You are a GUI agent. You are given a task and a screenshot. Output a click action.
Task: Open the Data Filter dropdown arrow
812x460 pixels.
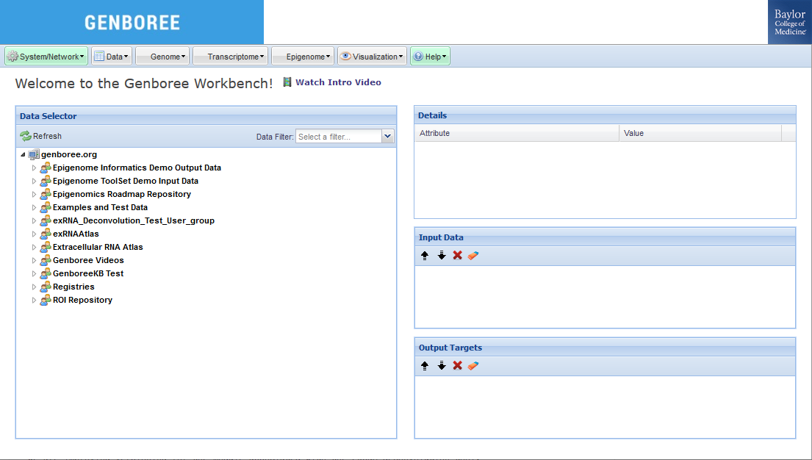click(x=388, y=137)
